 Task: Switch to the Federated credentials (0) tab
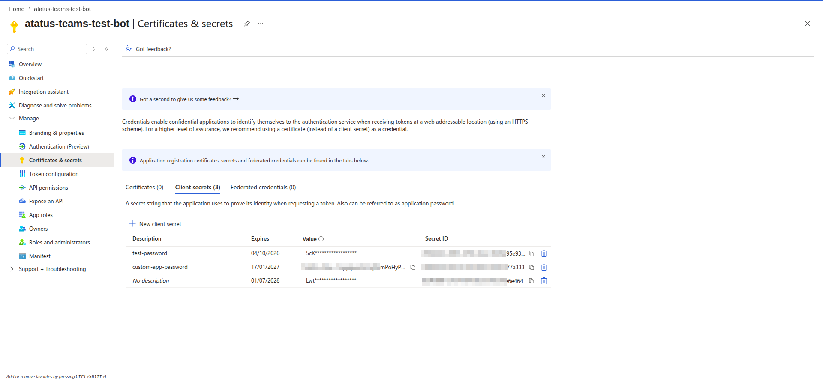point(263,187)
